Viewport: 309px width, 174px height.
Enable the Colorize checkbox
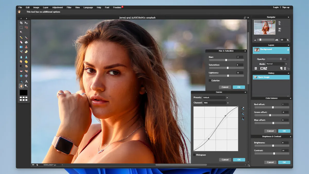[x=210, y=81]
